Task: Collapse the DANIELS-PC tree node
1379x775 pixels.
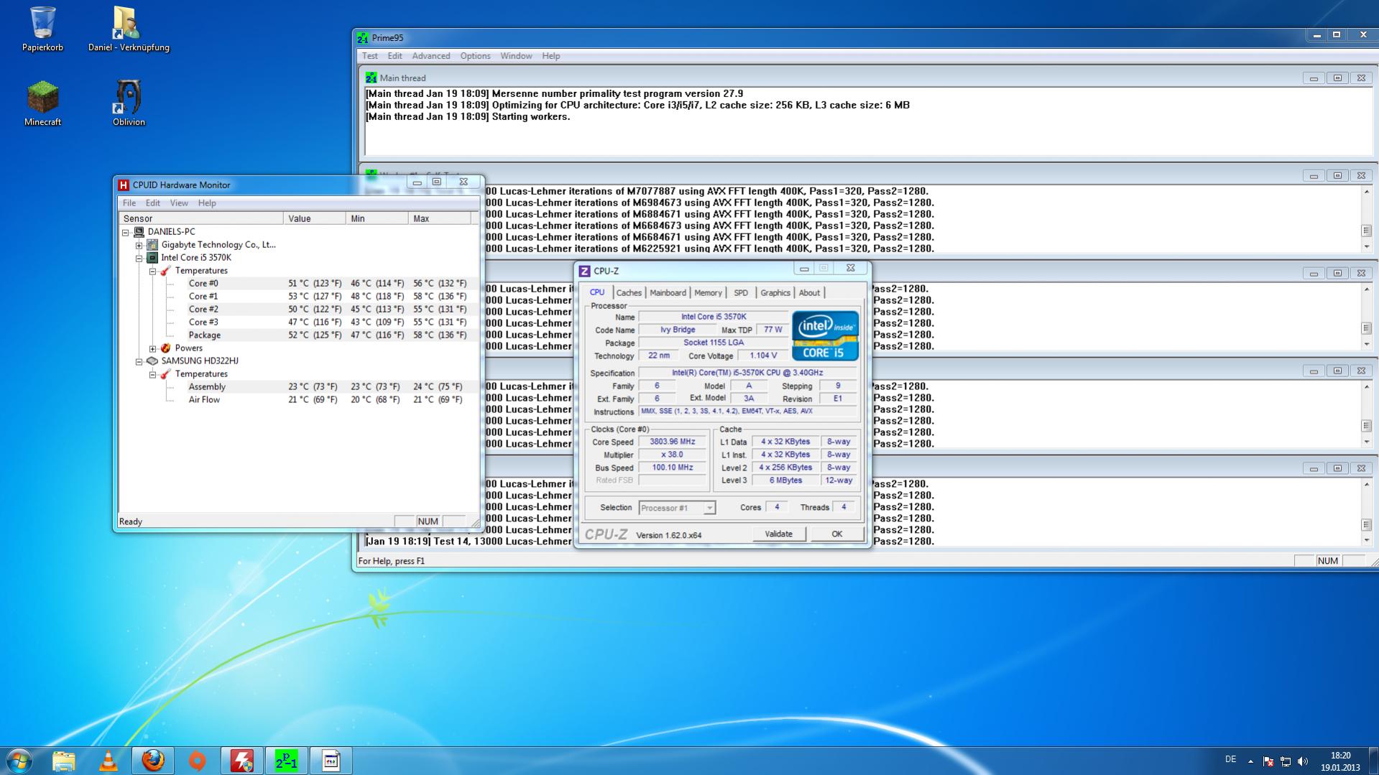Action: tap(126, 232)
